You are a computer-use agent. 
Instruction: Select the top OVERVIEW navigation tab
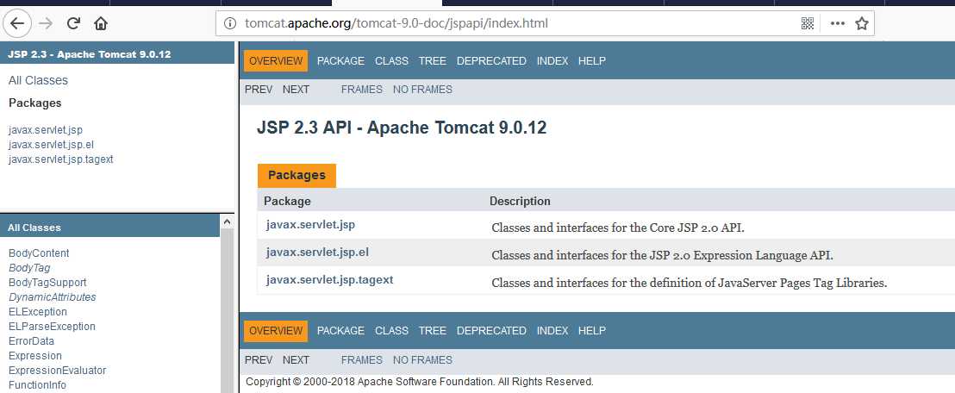tap(276, 61)
